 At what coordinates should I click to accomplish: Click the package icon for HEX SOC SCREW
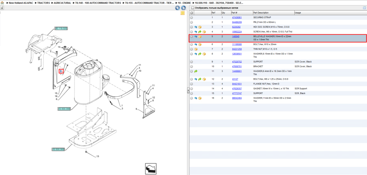tap(200, 27)
